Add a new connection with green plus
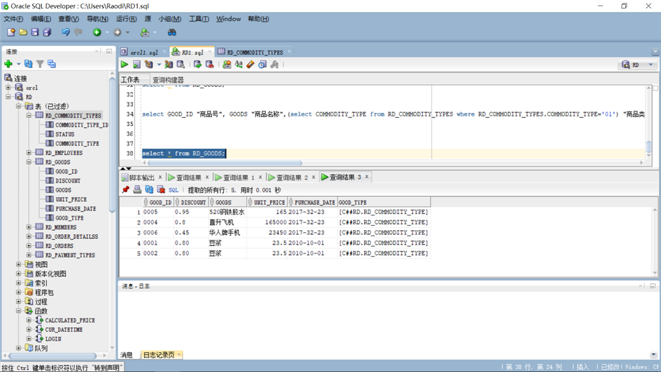Image resolution: width=661 pixels, height=372 pixels. tap(8, 63)
